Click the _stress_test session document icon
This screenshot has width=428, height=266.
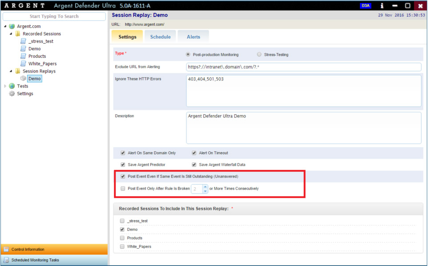click(24, 41)
